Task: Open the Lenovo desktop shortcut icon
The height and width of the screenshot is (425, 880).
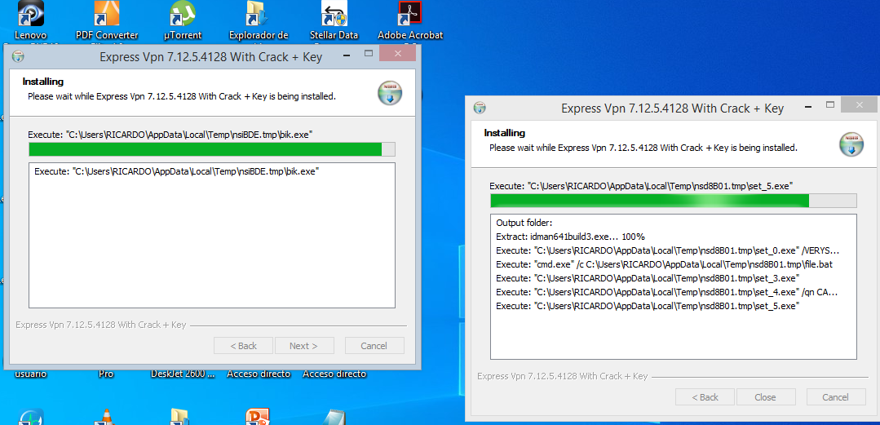Action: click(x=31, y=14)
